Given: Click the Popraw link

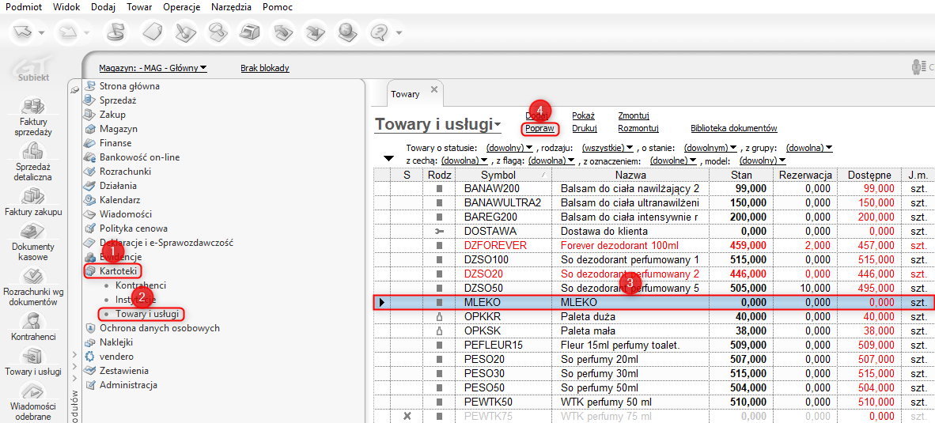Looking at the screenshot, I should 539,128.
